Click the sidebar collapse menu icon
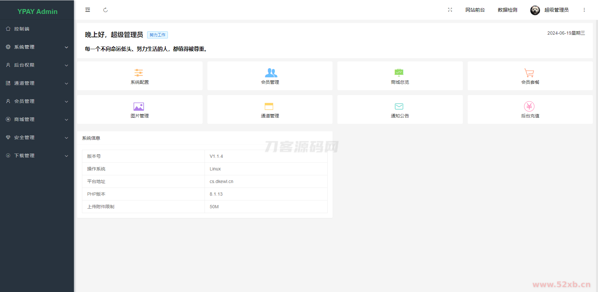The width and height of the screenshot is (598, 292). point(88,10)
